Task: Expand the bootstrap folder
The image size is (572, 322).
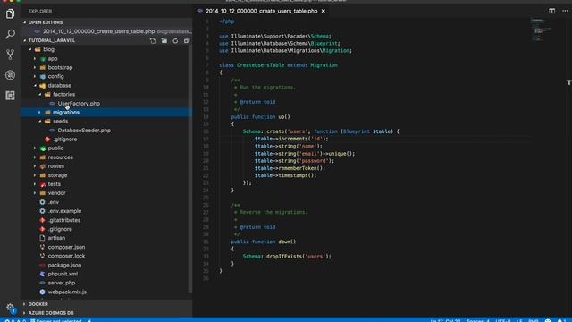Action: tap(60, 68)
